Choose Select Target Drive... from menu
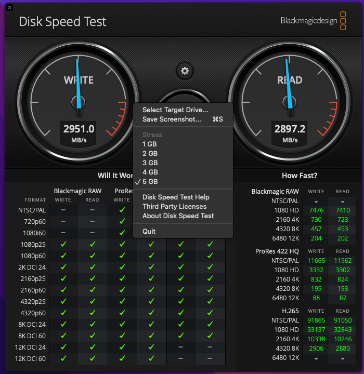Screen dimensions: 364x374 click(183, 110)
